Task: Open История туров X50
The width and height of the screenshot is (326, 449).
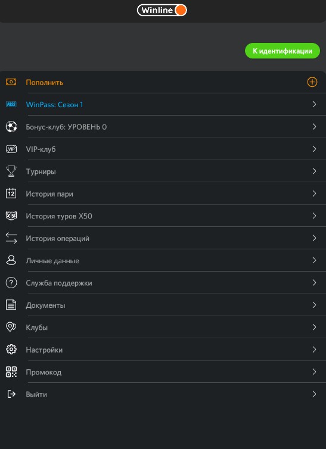Action: [x=59, y=216]
